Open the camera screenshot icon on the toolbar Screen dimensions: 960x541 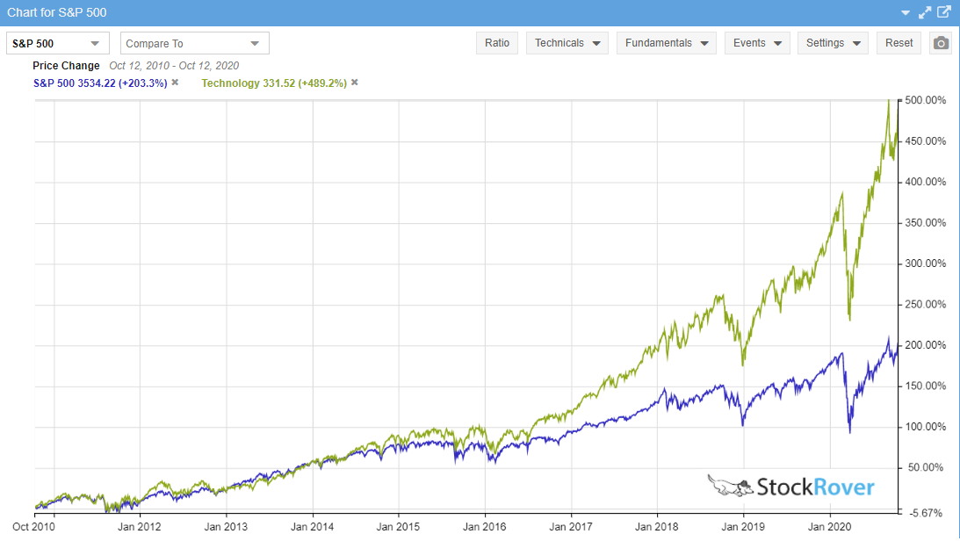click(x=939, y=42)
